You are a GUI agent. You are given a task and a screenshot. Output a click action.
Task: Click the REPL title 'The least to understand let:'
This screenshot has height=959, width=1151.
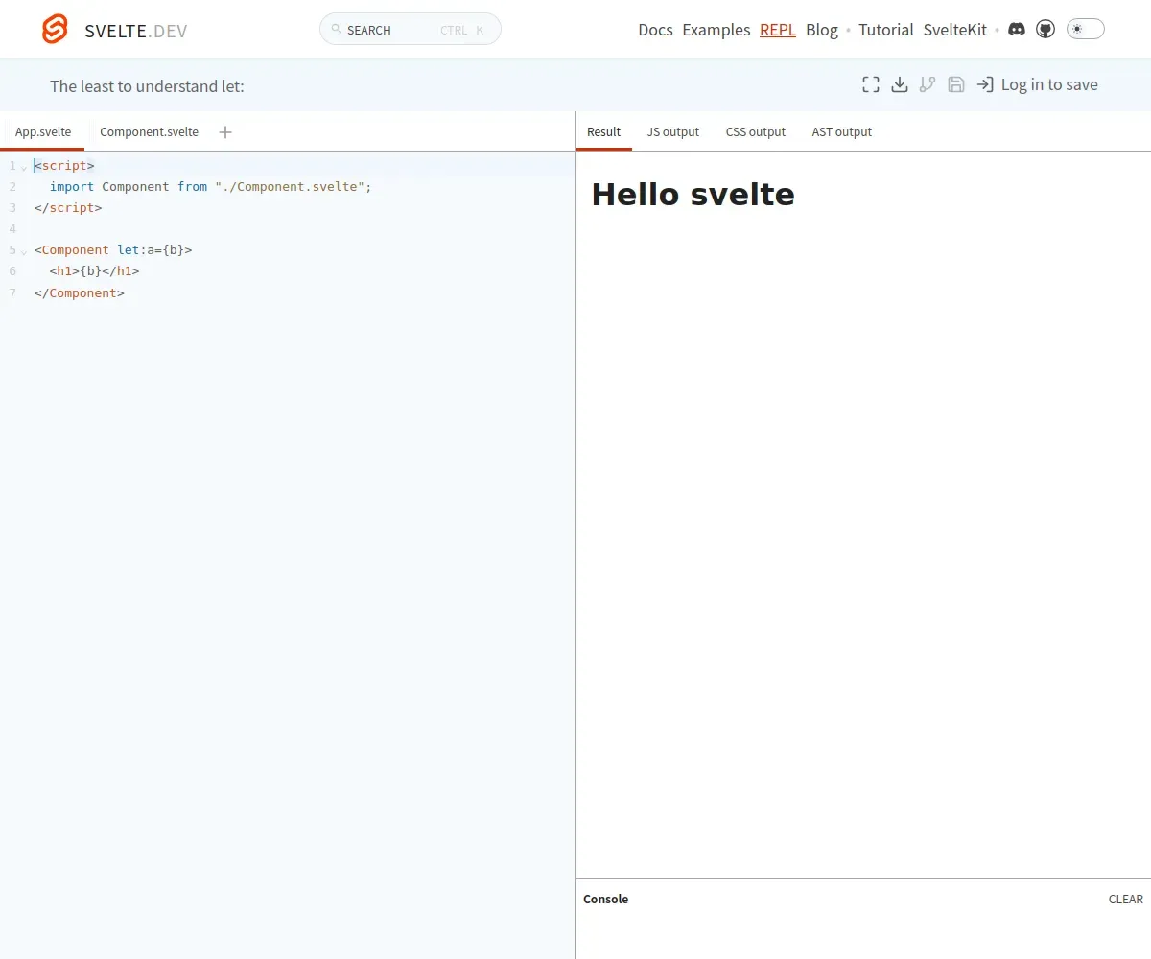coord(147,86)
